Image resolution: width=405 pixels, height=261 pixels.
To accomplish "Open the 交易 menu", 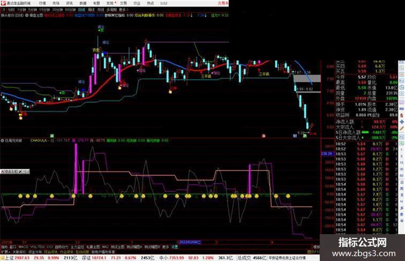I will pos(123,3).
